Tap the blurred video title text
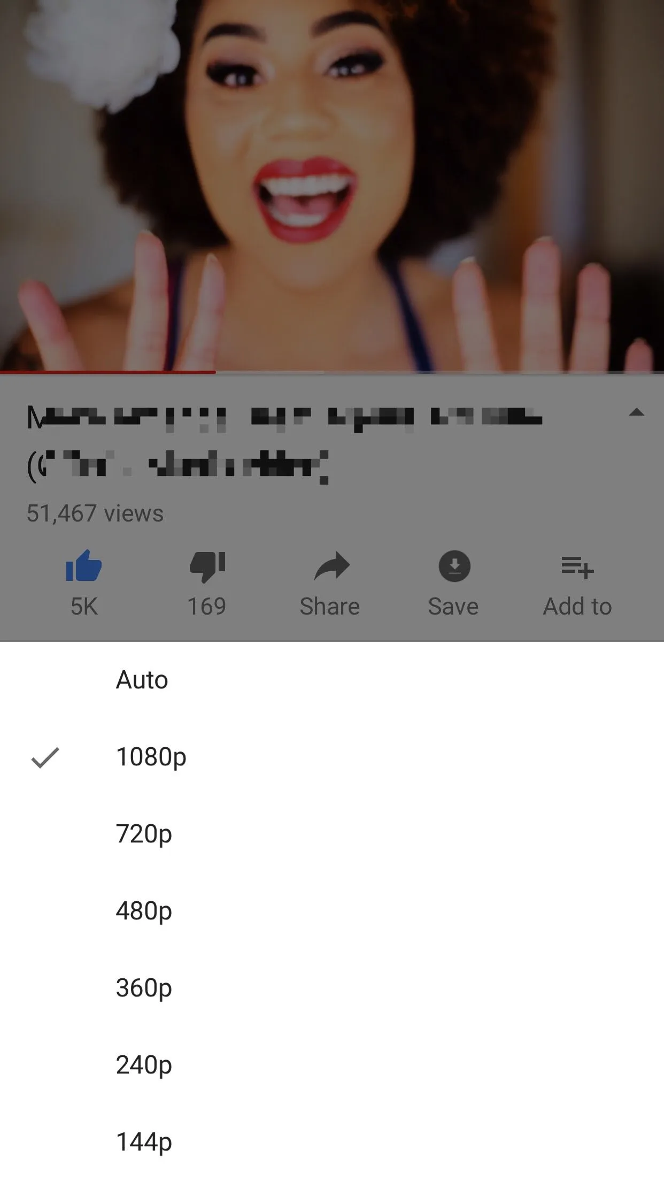 pyautogui.click(x=285, y=442)
